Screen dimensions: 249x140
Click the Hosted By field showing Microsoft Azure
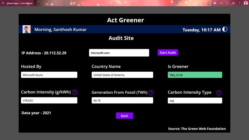coord(49,75)
